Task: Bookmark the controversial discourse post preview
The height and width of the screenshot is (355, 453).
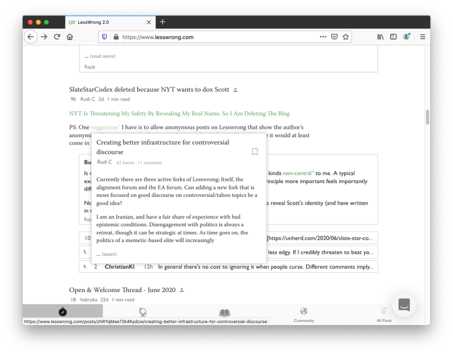Action: click(255, 151)
